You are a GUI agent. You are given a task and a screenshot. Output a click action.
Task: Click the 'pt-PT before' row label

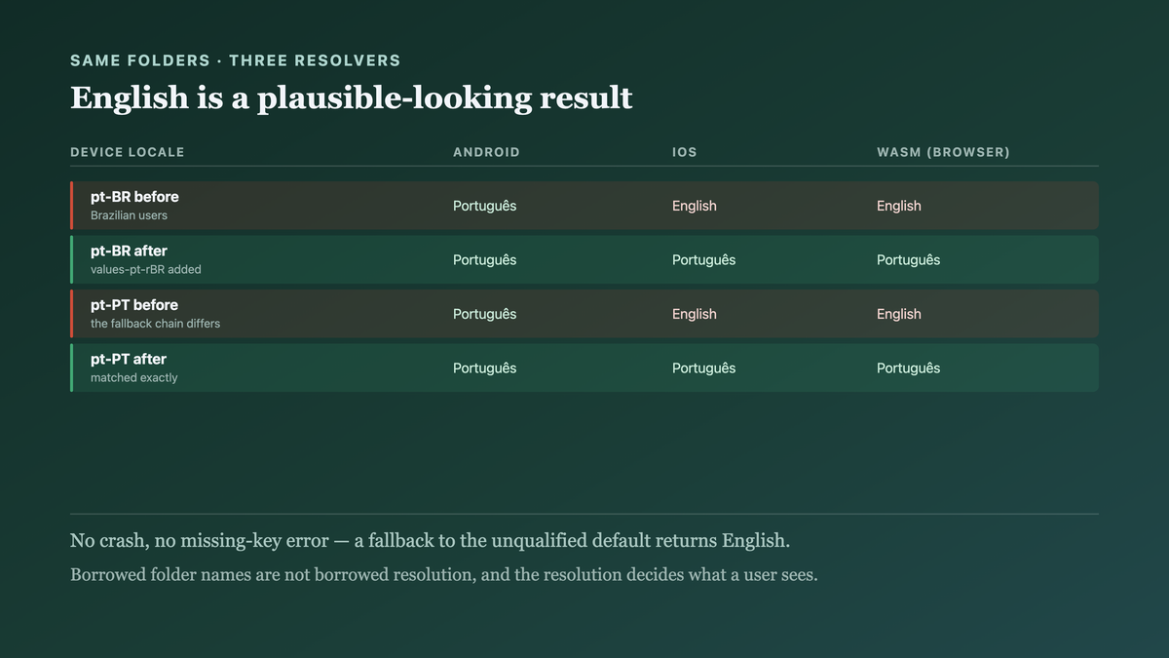coord(134,305)
